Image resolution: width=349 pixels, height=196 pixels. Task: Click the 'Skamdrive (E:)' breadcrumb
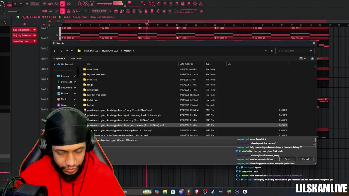pos(91,51)
